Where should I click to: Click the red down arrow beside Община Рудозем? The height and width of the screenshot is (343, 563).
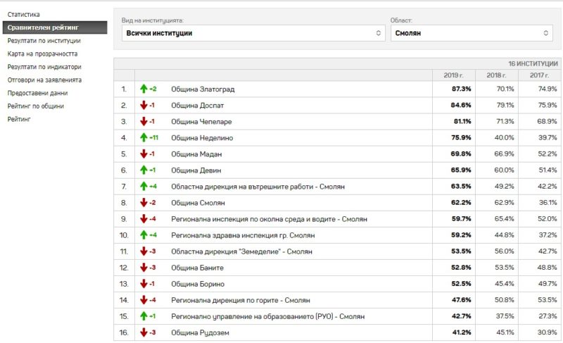tap(144, 332)
